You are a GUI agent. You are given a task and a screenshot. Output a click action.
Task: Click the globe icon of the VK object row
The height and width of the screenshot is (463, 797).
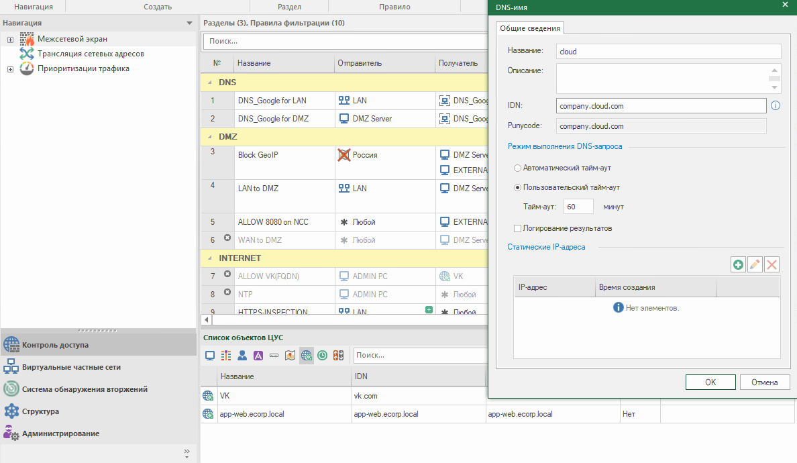click(x=208, y=395)
